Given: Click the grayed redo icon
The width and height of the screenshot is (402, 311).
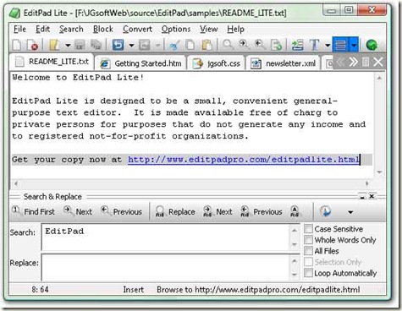Looking at the screenshot, I should [144, 45].
